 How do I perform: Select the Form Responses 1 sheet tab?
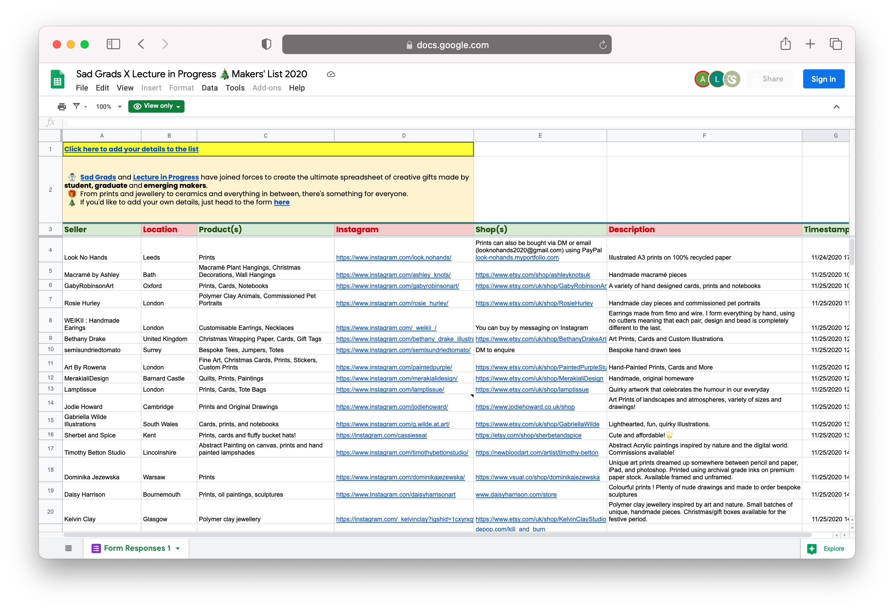click(x=136, y=548)
